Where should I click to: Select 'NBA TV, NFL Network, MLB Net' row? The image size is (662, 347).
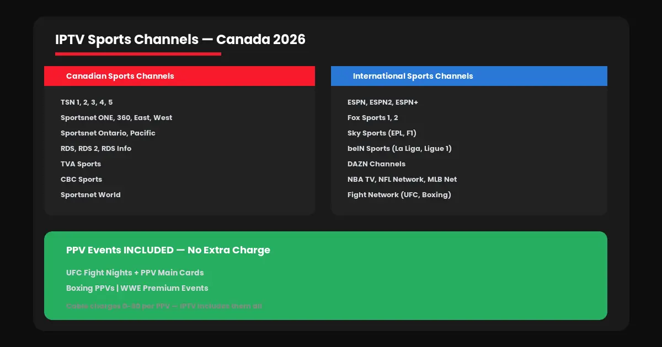point(402,180)
